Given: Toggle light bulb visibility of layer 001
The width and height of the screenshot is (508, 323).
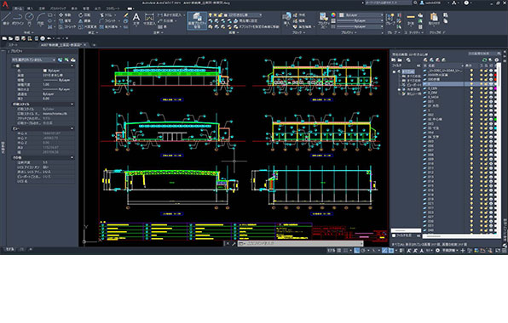Looking at the screenshot, I should tap(471, 101).
